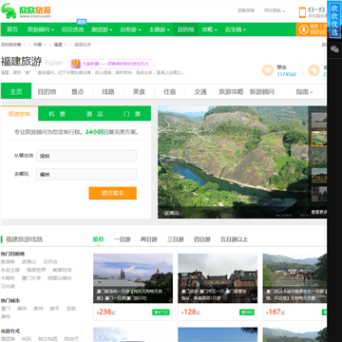This screenshot has width=342, height=342.
Task: Expand the 旅游顾问 navigation dropdown
Action: pyautogui.click(x=41, y=29)
